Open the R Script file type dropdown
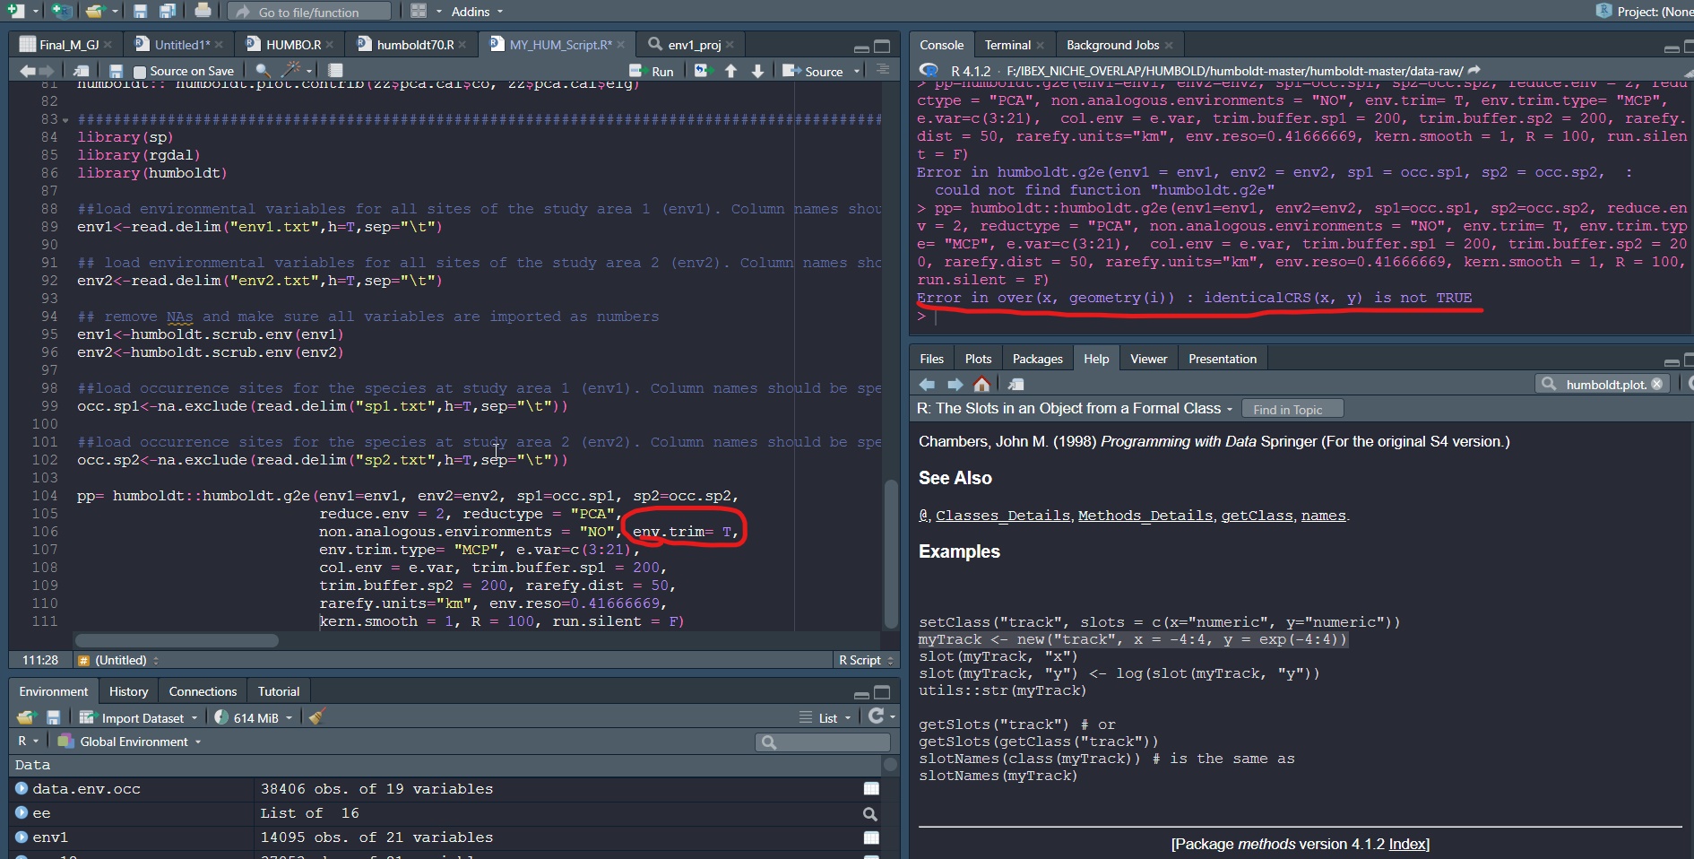1694x859 pixels. pyautogui.click(x=862, y=660)
